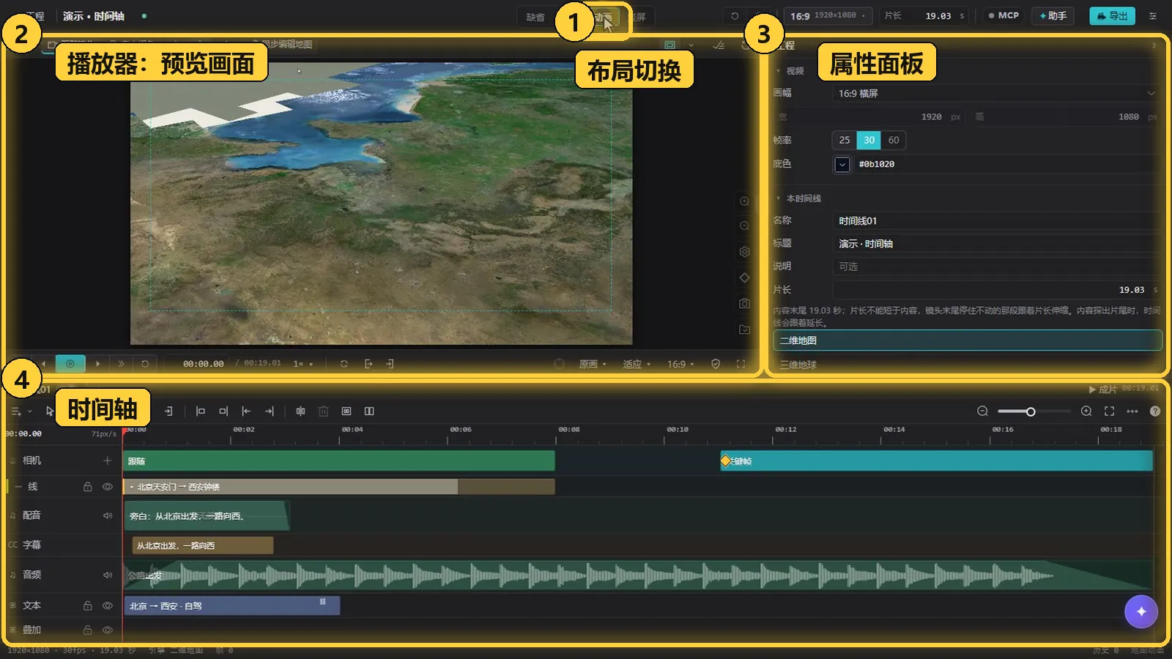Expand the 画幅 16:9 横屏 dropdown

click(x=996, y=93)
